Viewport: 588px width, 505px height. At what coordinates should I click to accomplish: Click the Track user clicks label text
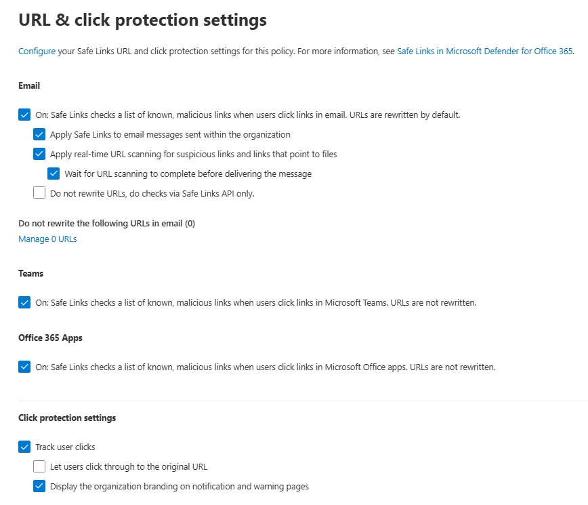coord(70,447)
